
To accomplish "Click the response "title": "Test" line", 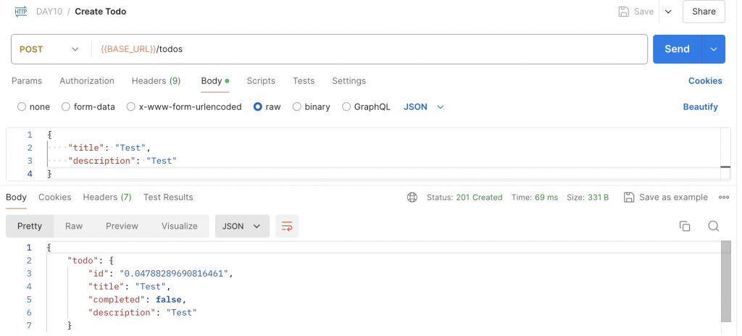I will [129, 286].
